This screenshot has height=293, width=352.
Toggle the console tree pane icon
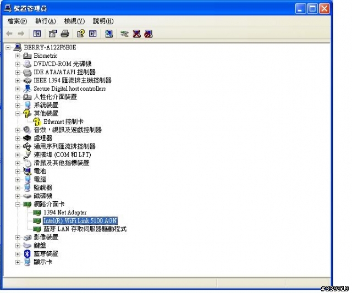pyautogui.click(x=37, y=34)
